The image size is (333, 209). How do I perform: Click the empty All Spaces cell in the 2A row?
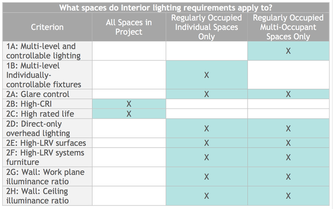[129, 94]
